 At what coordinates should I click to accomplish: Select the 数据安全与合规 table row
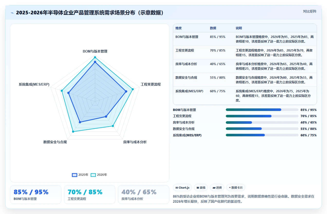(245, 80)
